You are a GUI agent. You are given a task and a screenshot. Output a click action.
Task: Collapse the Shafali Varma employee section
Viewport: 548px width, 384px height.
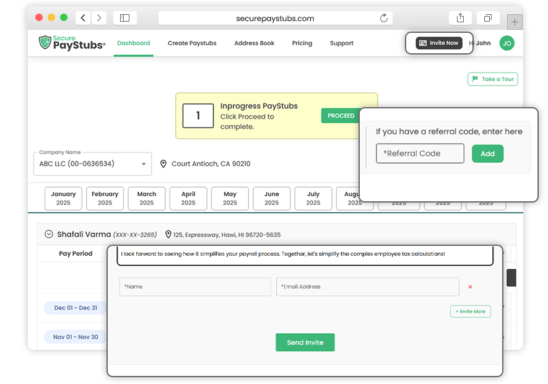(48, 235)
